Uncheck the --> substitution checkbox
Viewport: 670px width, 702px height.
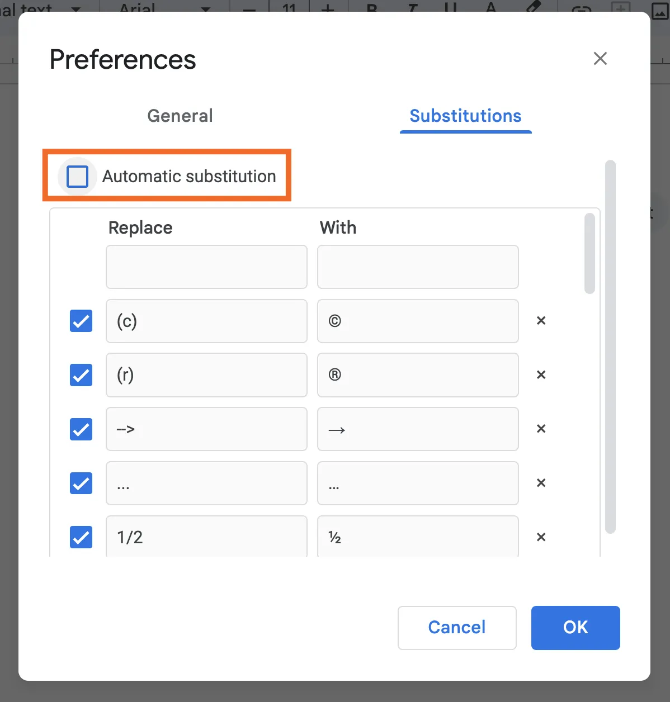pos(81,429)
